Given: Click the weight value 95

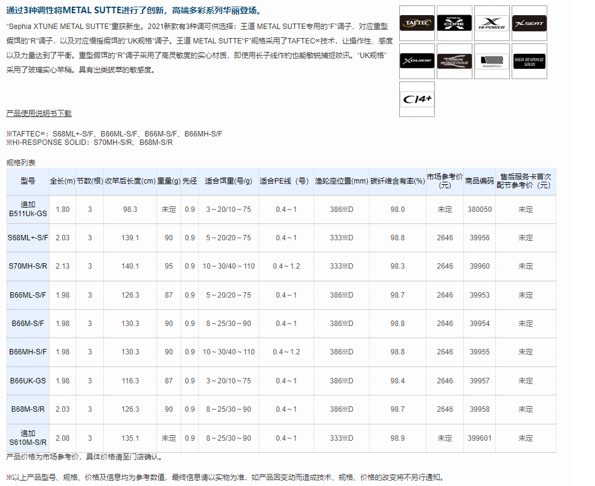Looking at the screenshot, I should pyautogui.click(x=169, y=266).
